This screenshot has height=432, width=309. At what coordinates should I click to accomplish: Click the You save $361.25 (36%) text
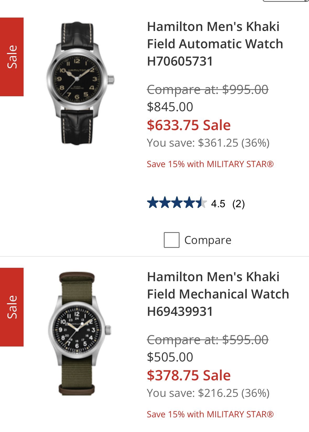click(x=208, y=143)
